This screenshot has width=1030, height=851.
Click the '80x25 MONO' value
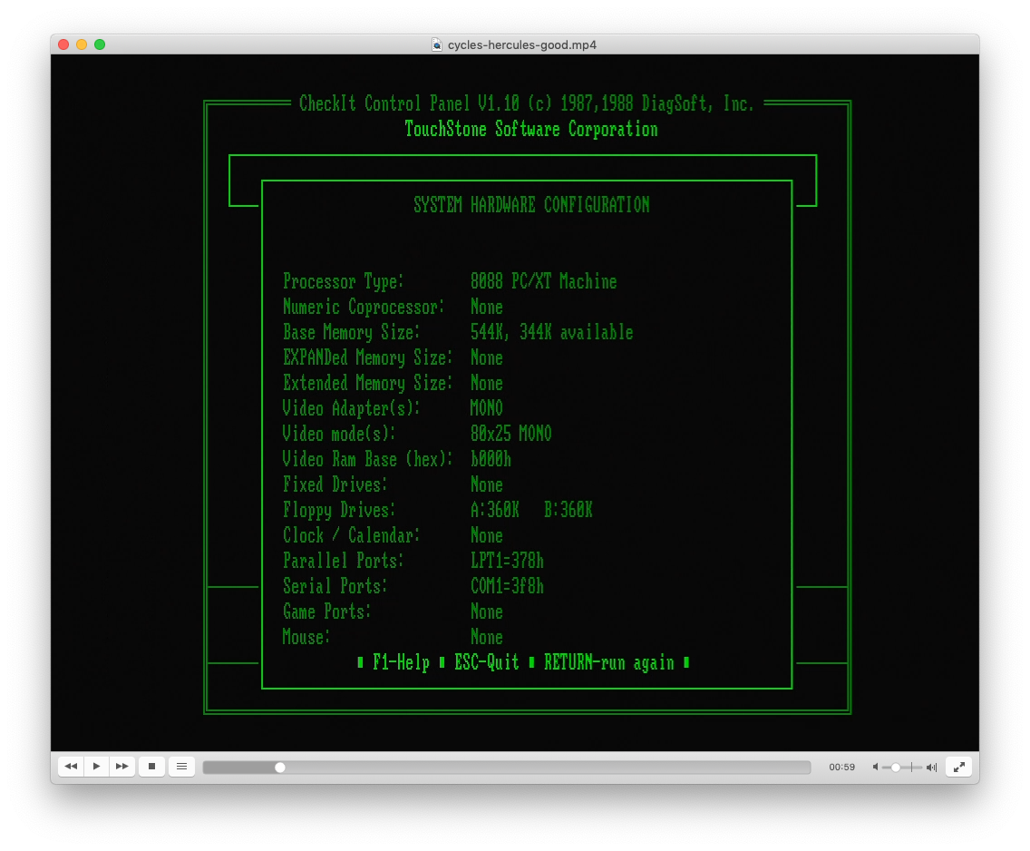(x=511, y=434)
